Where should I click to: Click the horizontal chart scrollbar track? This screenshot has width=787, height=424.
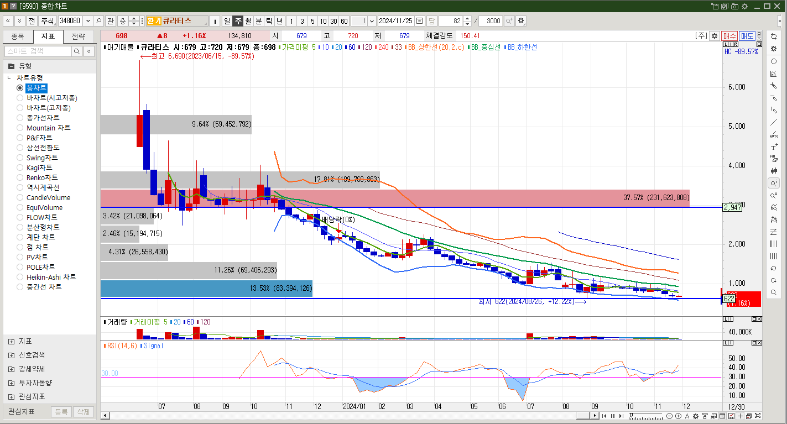(348, 416)
